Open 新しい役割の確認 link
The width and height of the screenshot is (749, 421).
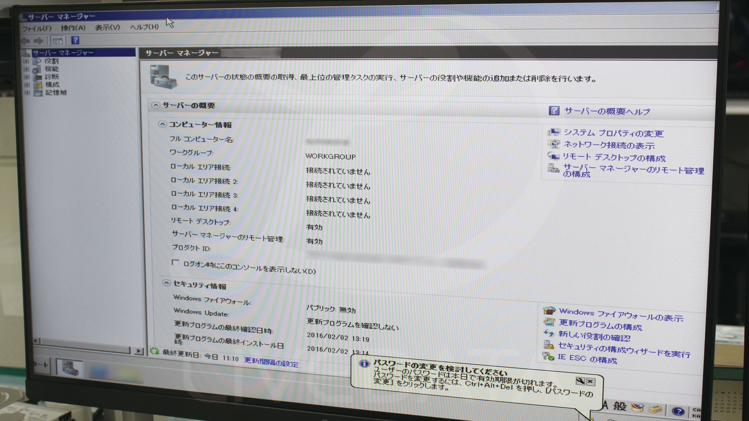[x=594, y=336]
